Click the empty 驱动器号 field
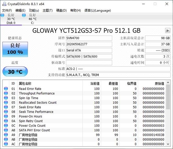The image size is (173, 149). [89, 63]
